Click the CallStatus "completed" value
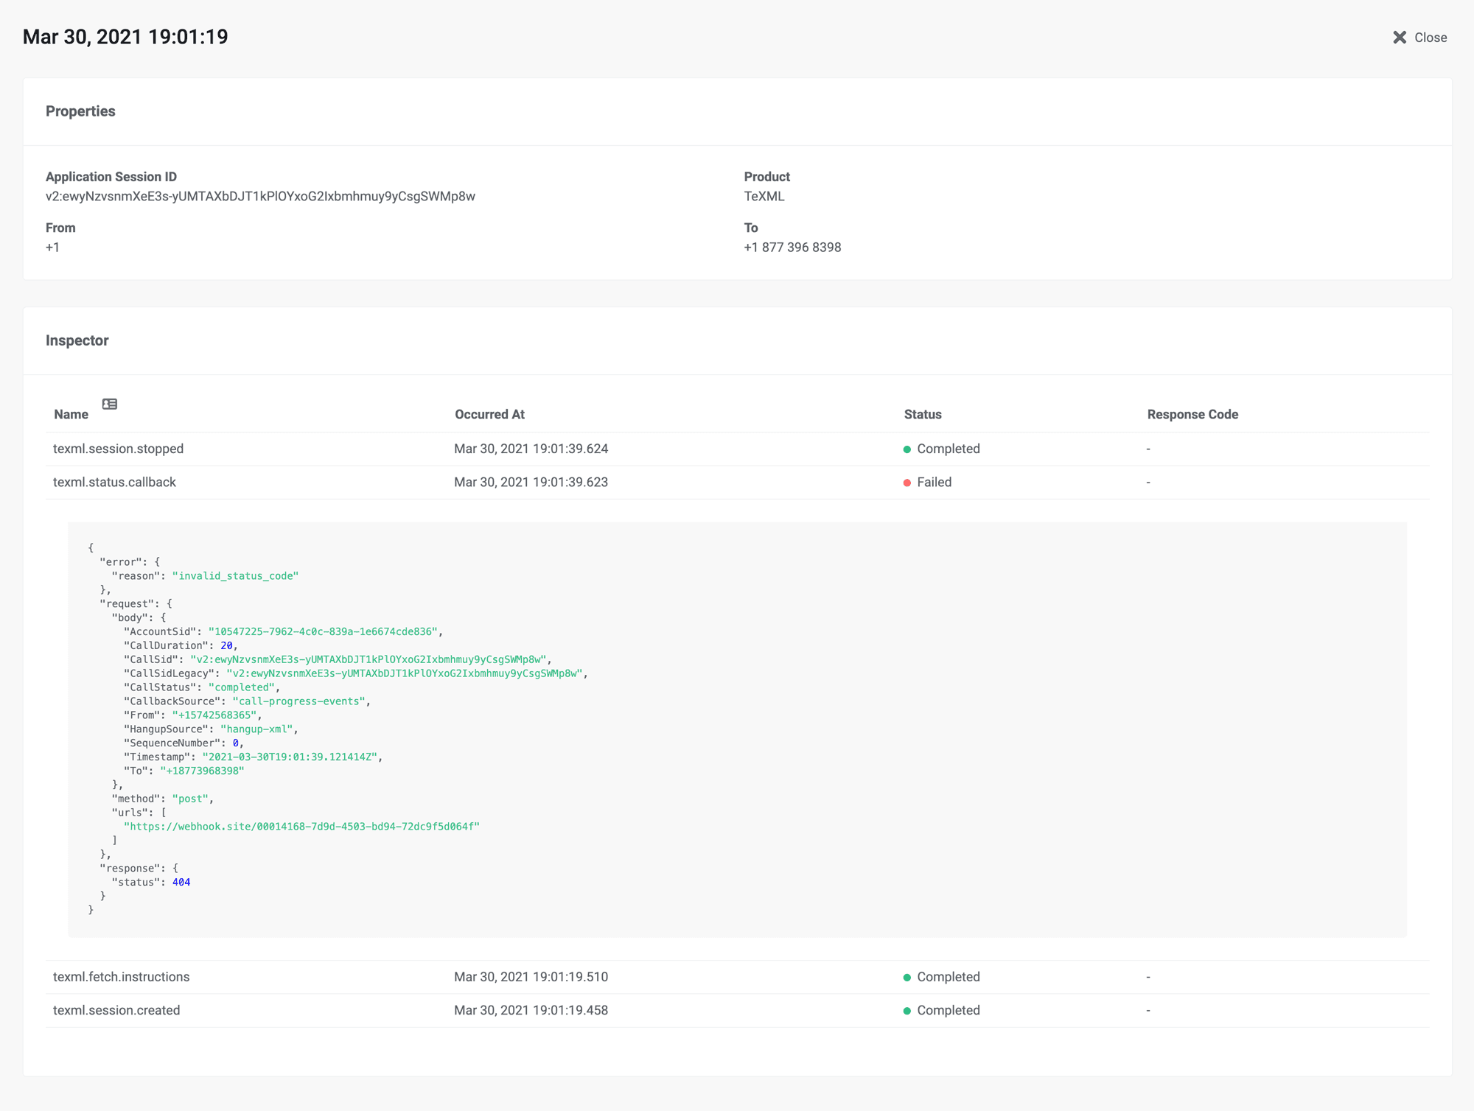This screenshot has height=1111, width=1474. click(242, 687)
